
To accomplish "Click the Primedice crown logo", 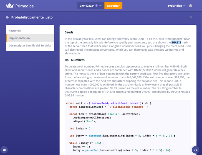I will click(x=10, y=6).
